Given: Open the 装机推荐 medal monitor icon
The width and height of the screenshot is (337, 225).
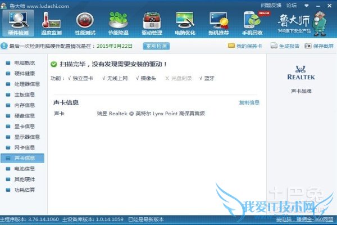Looking at the screenshot, I should (x=218, y=23).
